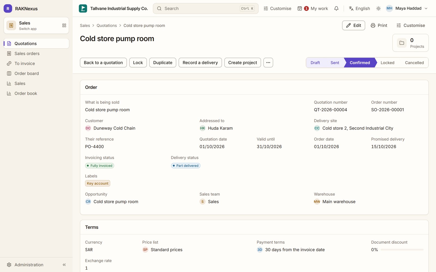This screenshot has height=272, width=436.
Task: Select the Draft status stage
Action: coord(315,63)
